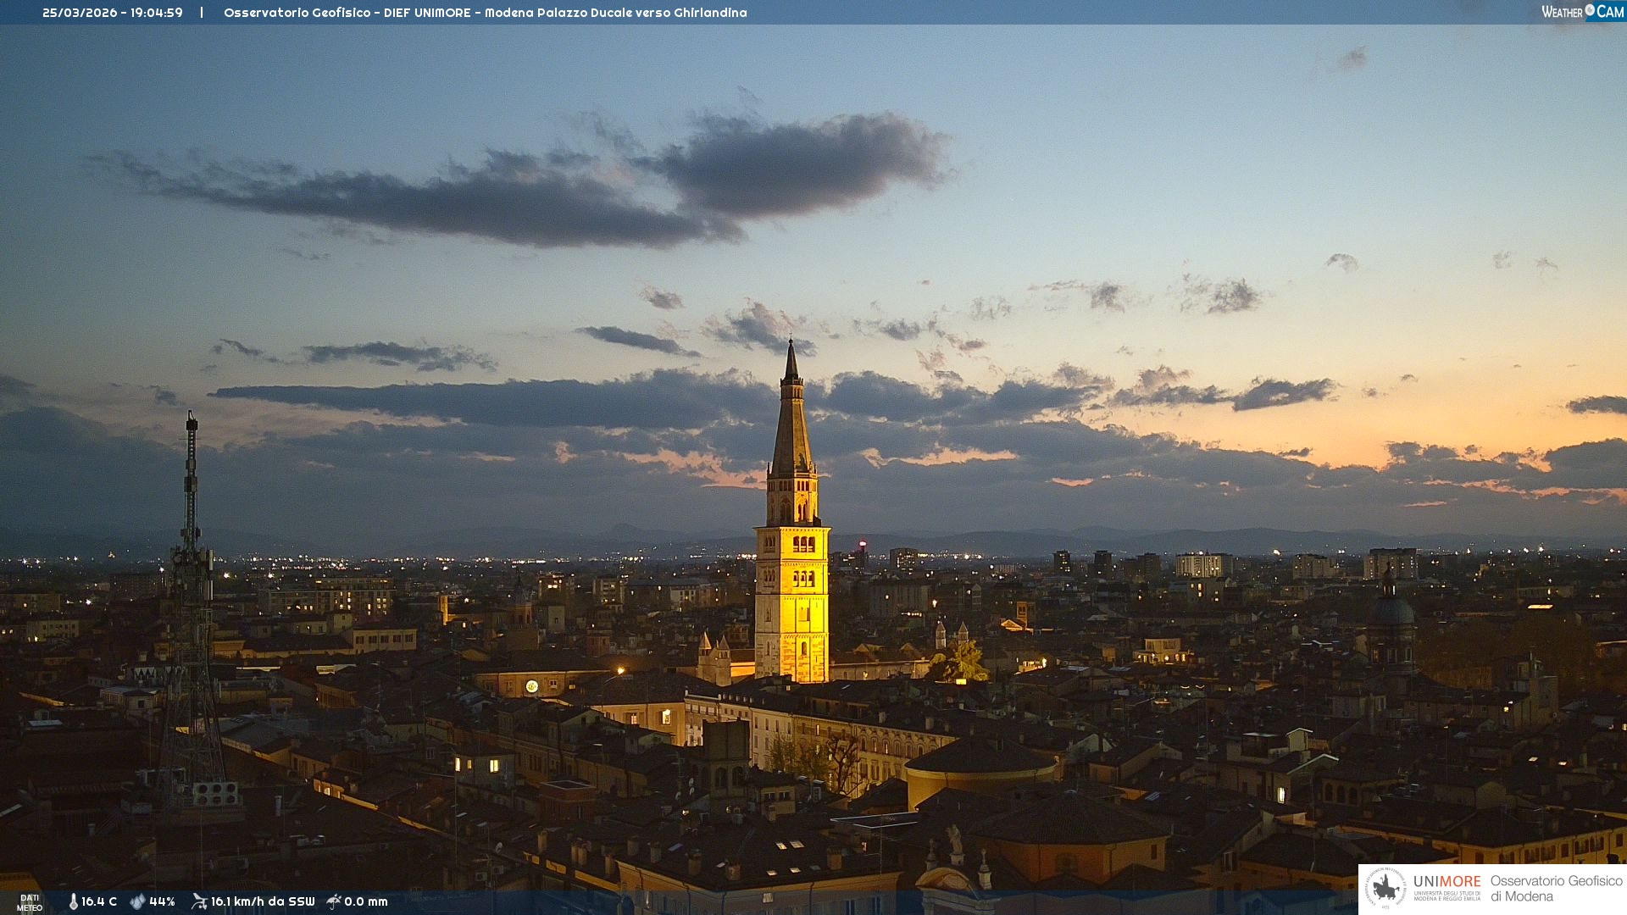Click the DATI METEO label
Viewport: 1627px width, 915px height.
30,902
